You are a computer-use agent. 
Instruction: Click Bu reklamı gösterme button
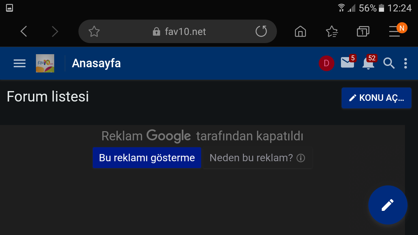[x=147, y=158]
